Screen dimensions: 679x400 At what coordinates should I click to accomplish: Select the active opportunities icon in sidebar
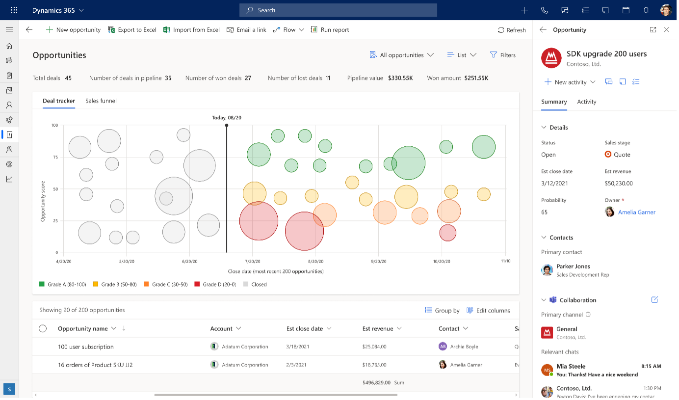point(9,134)
